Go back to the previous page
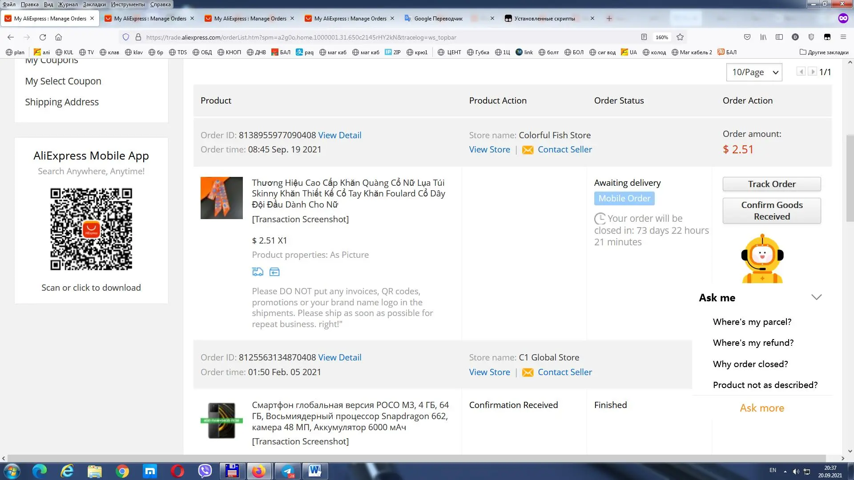 [11, 37]
